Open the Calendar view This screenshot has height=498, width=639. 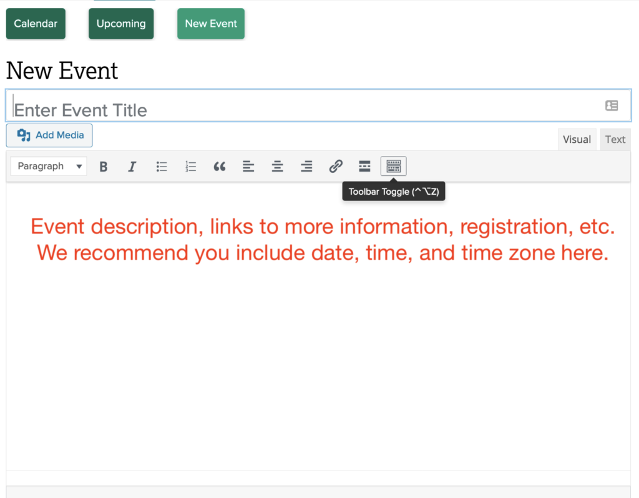(36, 24)
